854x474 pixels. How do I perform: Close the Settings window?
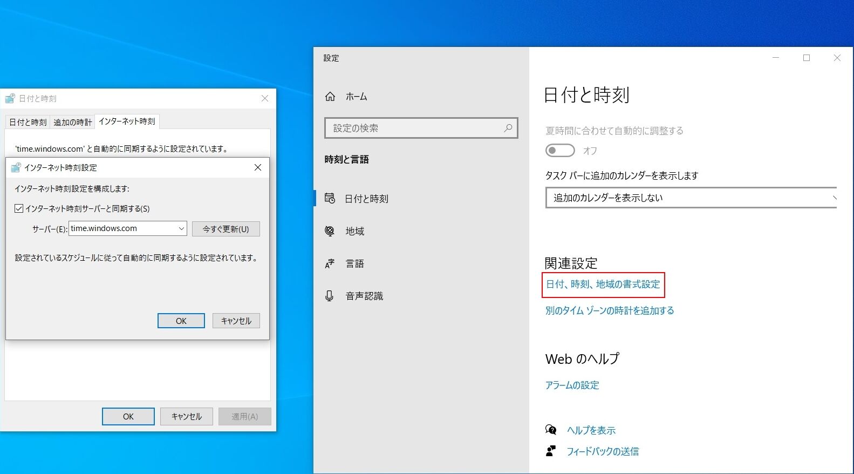[x=837, y=58]
